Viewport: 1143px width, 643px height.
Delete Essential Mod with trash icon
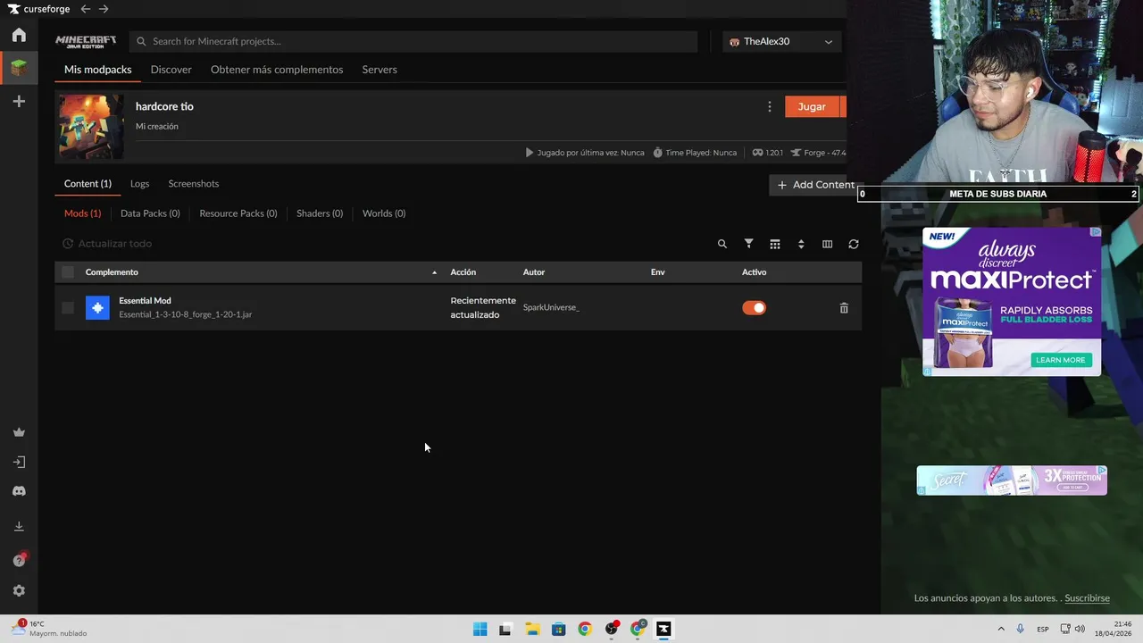click(844, 307)
